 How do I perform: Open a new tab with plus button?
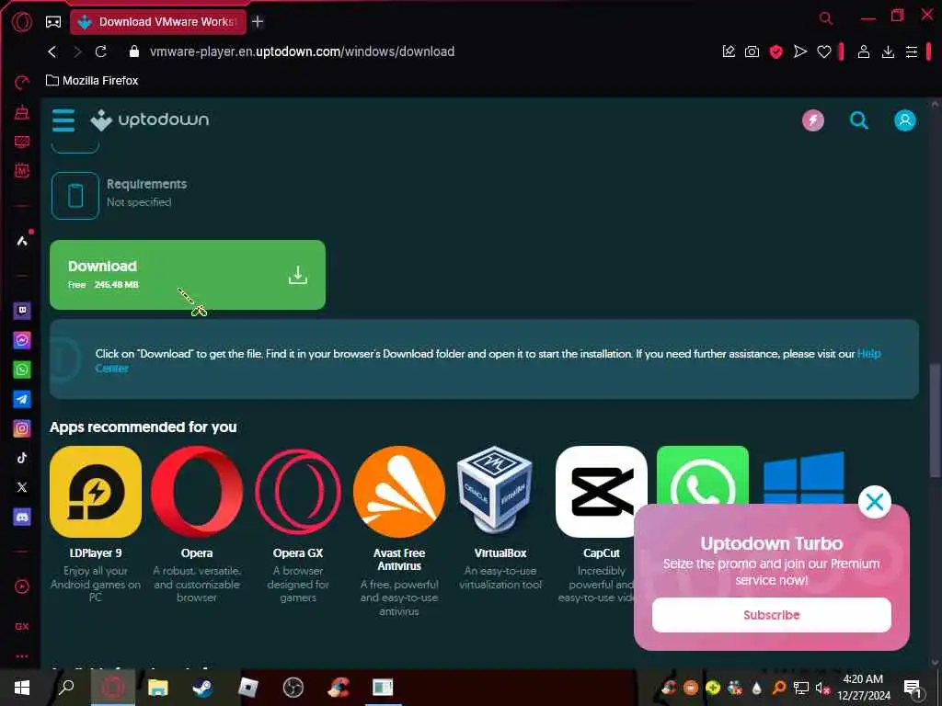(258, 22)
